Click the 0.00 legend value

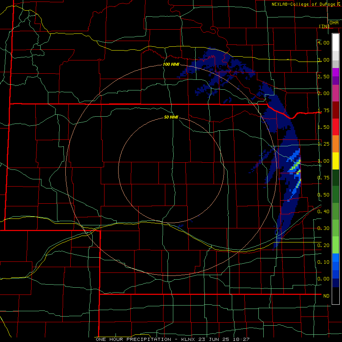tap(323, 279)
